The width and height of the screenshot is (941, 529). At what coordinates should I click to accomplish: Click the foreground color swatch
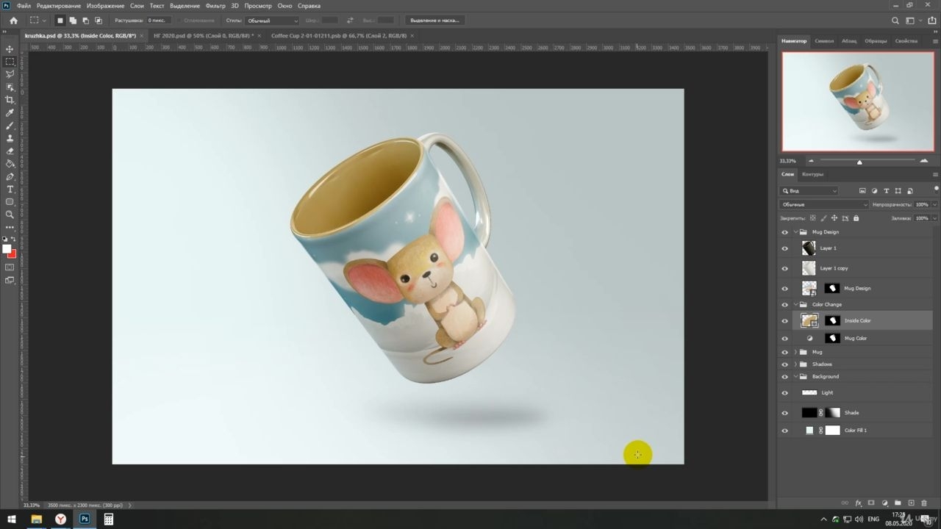click(7, 249)
